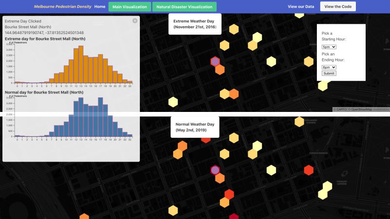
Task: Click the 'Extreme Day Clicked' heading text
Action: [23, 21]
